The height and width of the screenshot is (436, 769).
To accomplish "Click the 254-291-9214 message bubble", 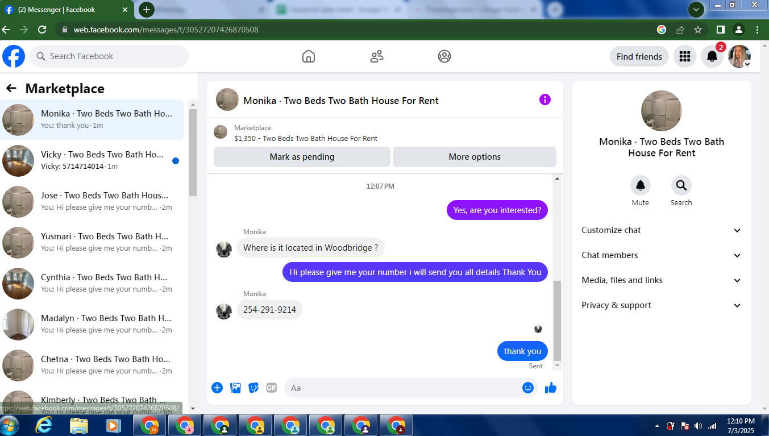I will (x=270, y=310).
